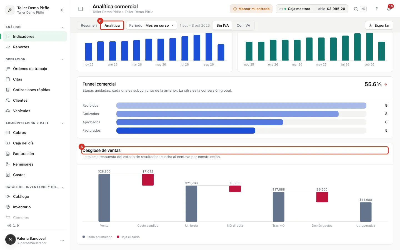Click the Citas calendar icon
Screen dimensions: 400x250
8,79
